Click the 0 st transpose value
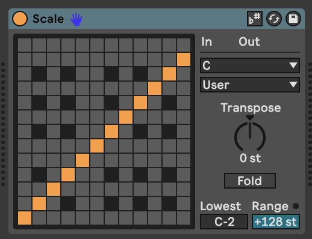Image resolution: width=312 pixels, height=239 pixels. point(250,158)
